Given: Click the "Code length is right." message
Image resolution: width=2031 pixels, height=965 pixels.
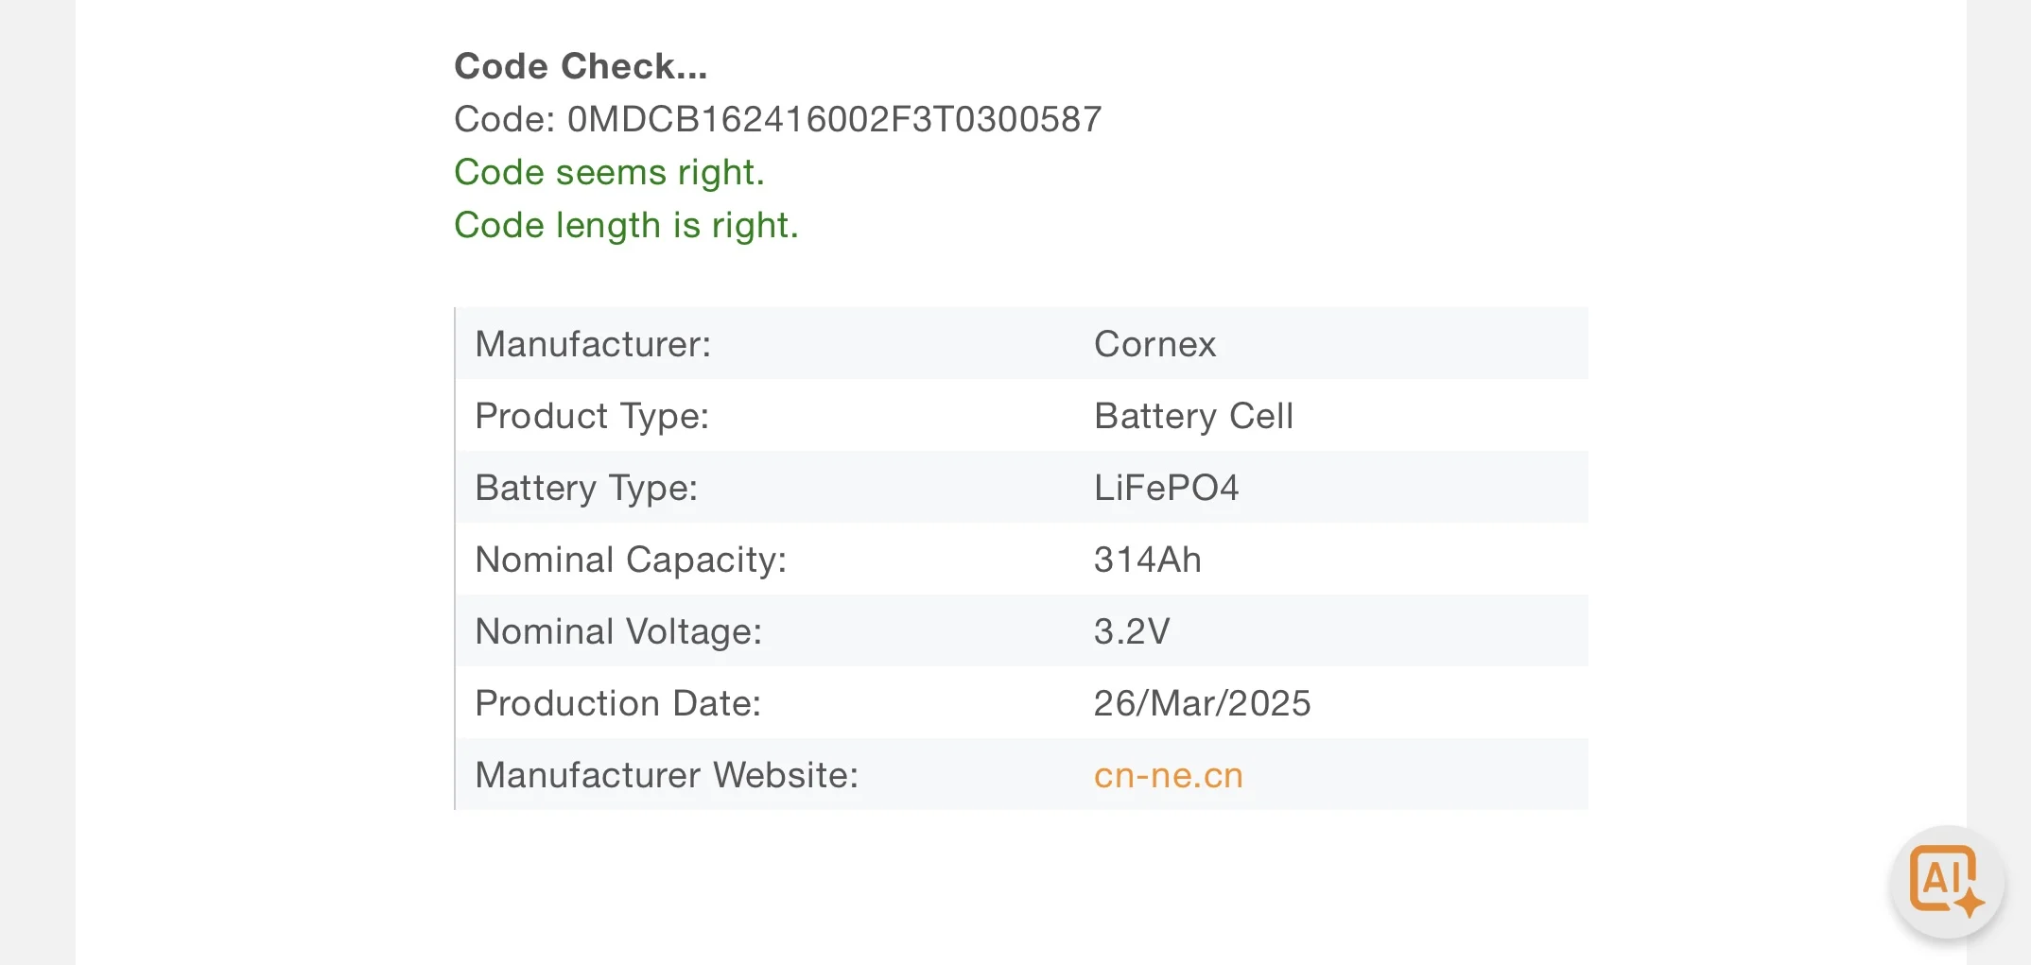Looking at the screenshot, I should 626,225.
